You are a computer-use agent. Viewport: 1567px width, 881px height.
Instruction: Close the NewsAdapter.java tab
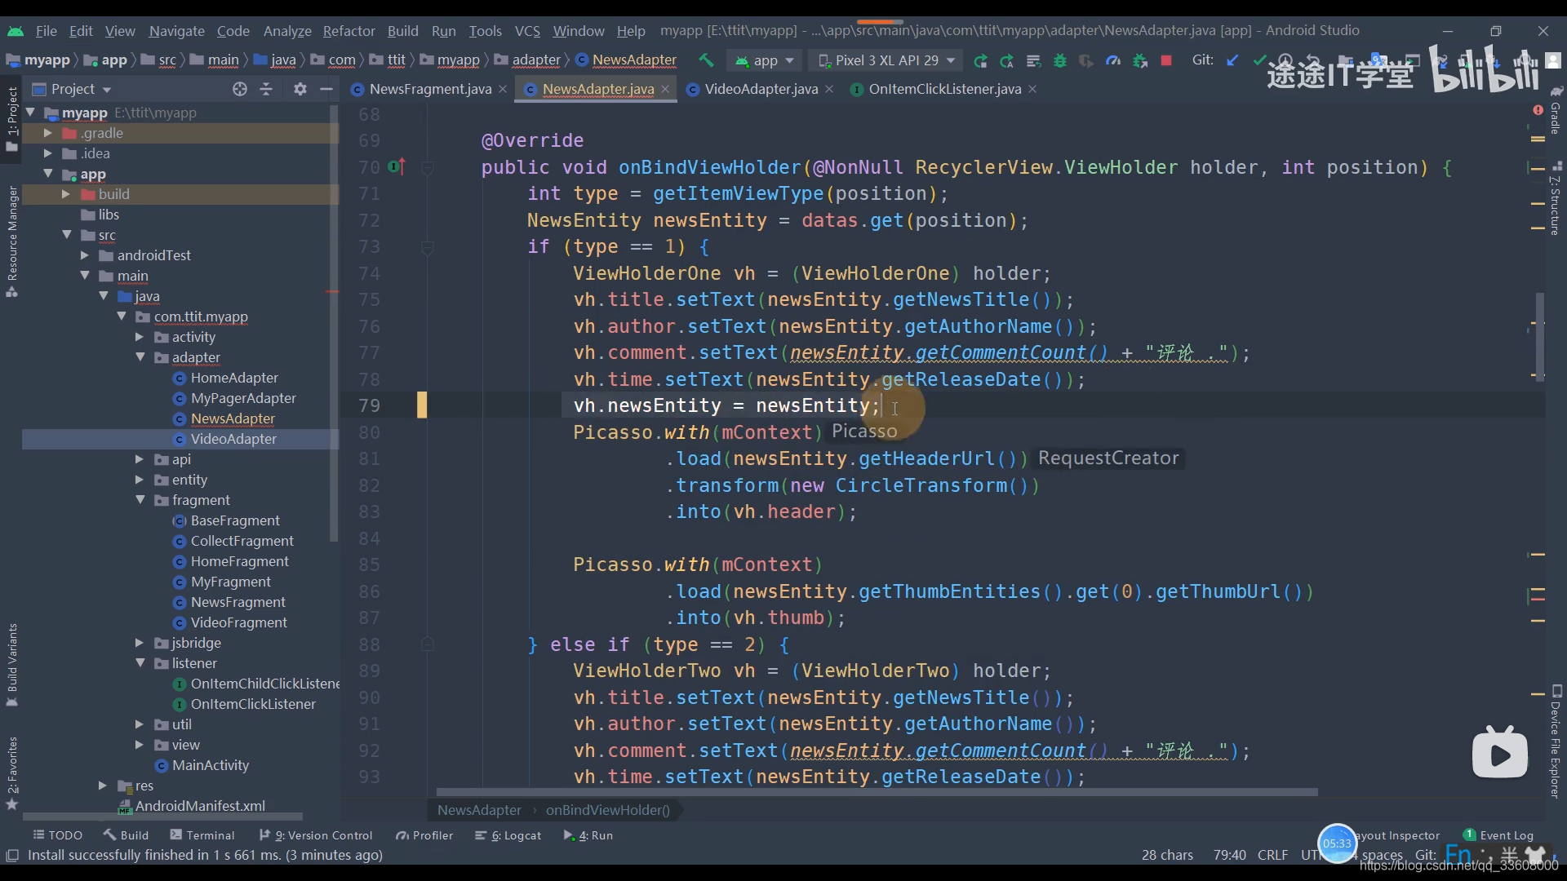click(x=665, y=89)
